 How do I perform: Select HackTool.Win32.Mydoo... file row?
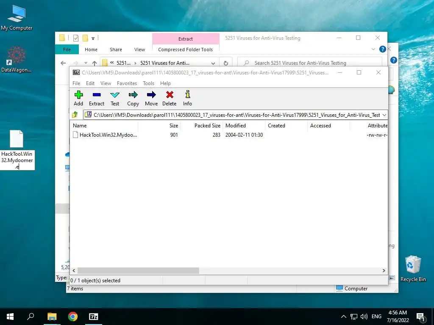[x=229, y=135]
